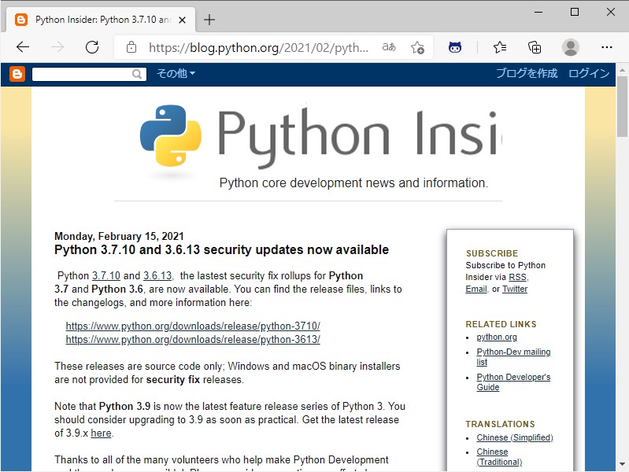The height and width of the screenshot is (472, 629).
Task: Open the translate (aあ) icon in address bar
Action: pos(389,47)
